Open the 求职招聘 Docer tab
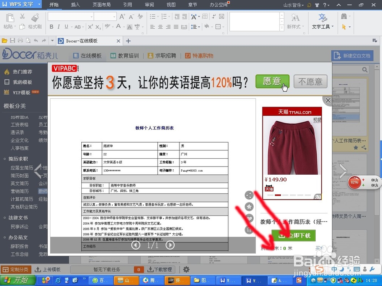The image size is (382, 286). pos(162,56)
